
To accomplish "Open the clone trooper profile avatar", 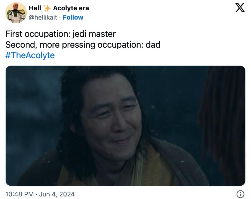I will click(16, 13).
